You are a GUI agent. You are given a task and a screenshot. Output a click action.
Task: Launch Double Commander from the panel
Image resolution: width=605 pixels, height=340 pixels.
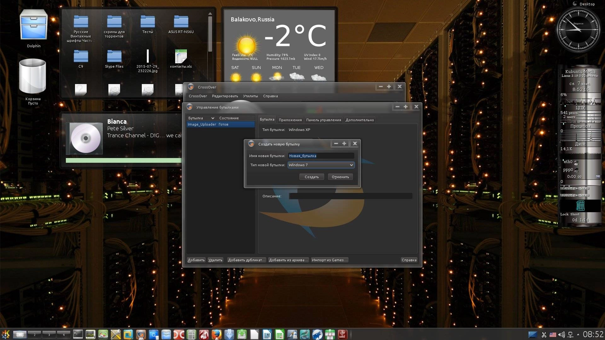click(179, 334)
